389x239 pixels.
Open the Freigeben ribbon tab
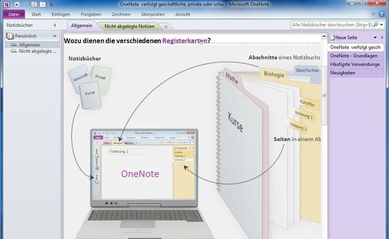(91, 14)
